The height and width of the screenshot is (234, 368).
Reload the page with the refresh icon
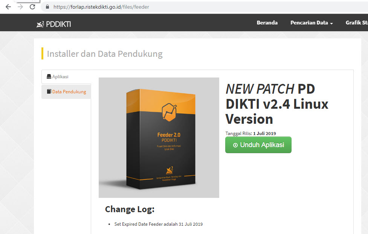(x=32, y=7)
